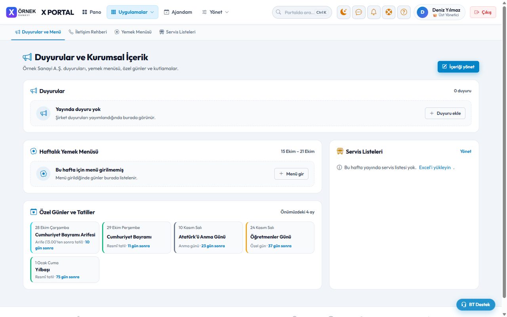
Task: Select the Atatürk'ü Anma Günü card
Action: [x=208, y=237]
